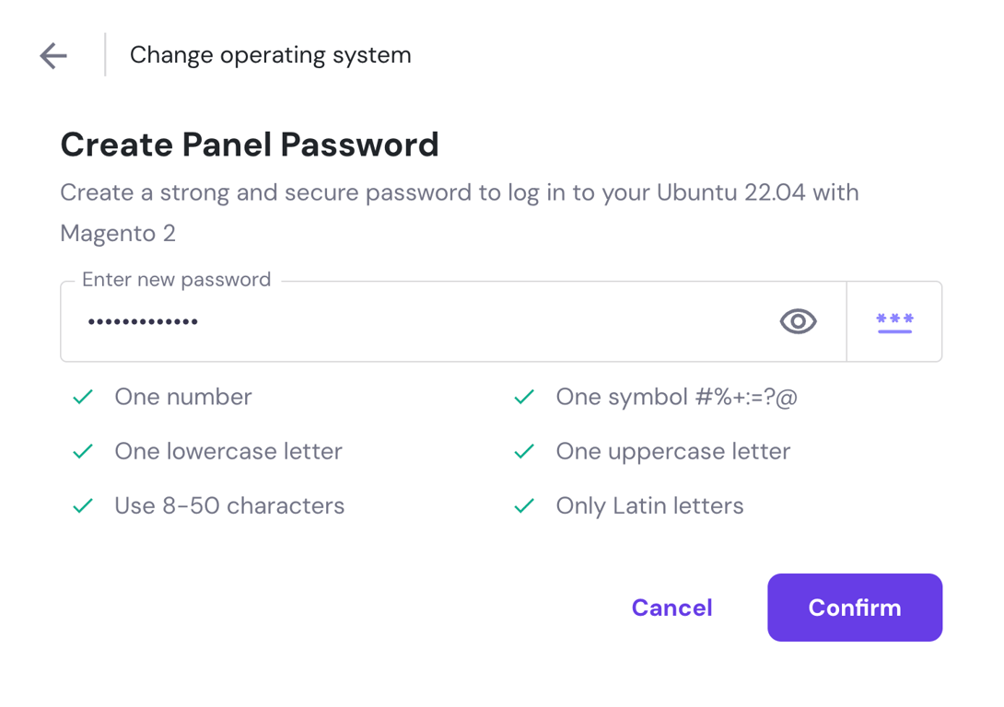The height and width of the screenshot is (707, 1004).
Task: Toggle password visibility with the eye icon
Action: tap(798, 321)
